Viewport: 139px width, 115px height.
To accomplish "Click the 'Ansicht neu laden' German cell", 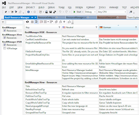I will point(118,89).
